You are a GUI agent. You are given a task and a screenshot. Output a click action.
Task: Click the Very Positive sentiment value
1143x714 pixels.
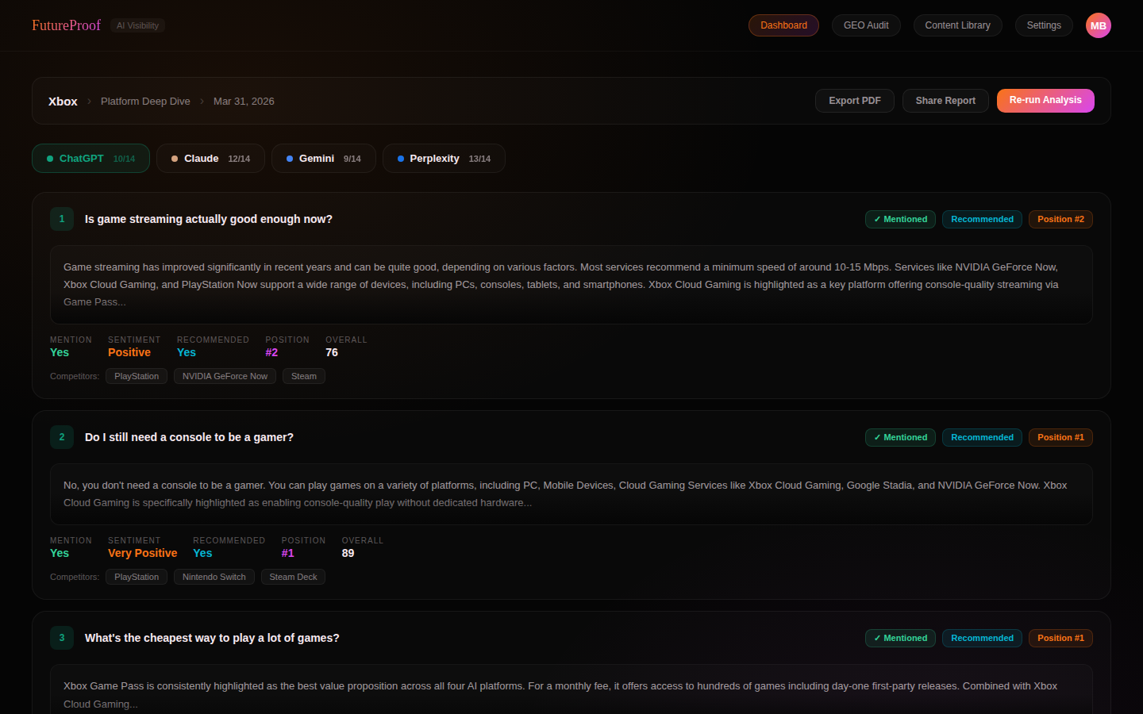143,553
